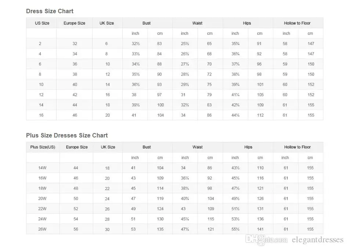Click the Hips header in plus size chart
The image size is (347, 250).
coord(248,147)
